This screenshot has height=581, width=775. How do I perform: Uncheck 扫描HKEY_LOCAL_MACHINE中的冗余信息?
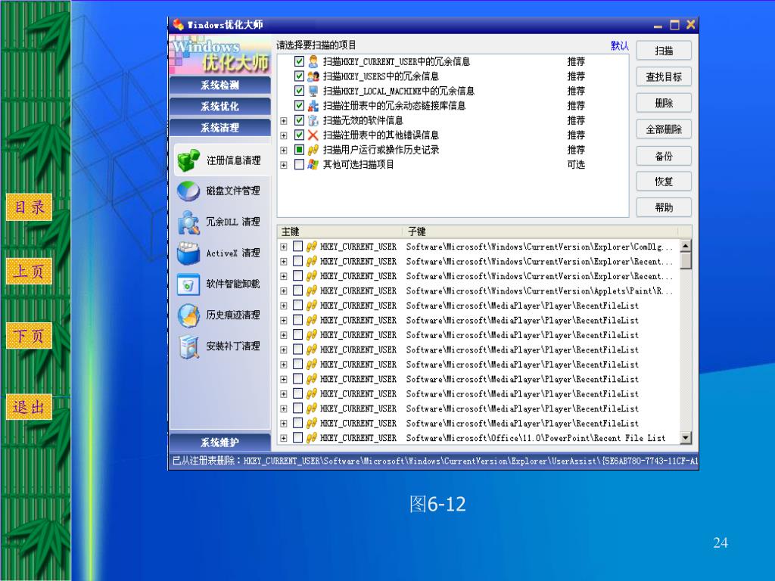point(299,91)
